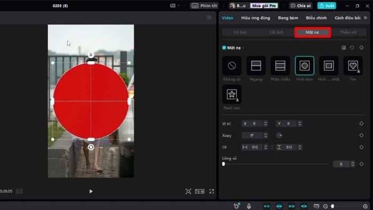
Task: Play the preview video
Action: [91, 191]
